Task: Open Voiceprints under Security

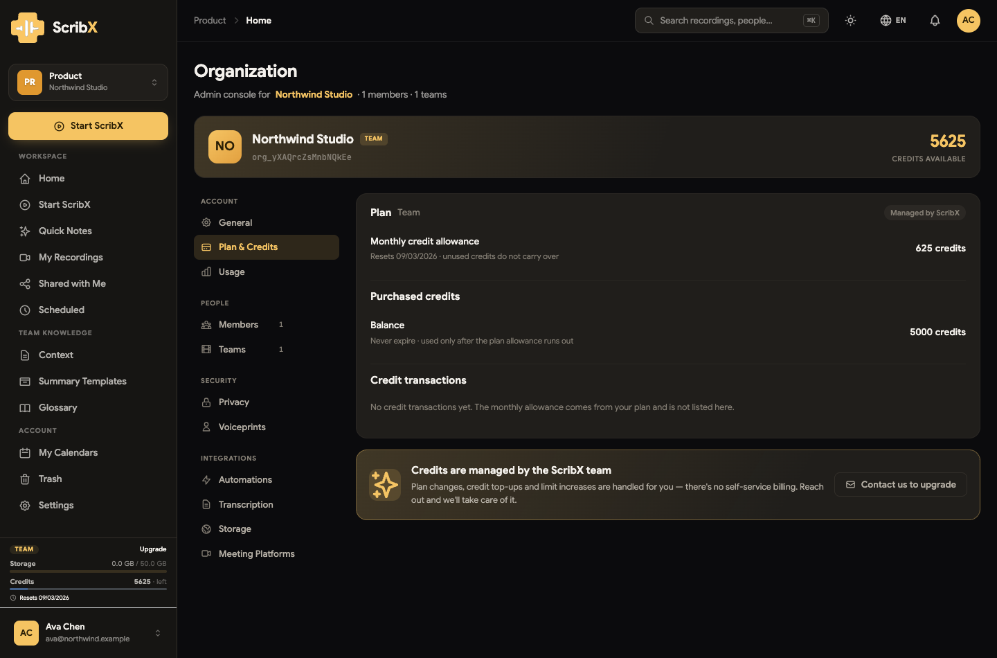Action: pyautogui.click(x=267, y=427)
